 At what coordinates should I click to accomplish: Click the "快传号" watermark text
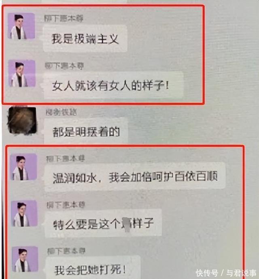coord(207,273)
